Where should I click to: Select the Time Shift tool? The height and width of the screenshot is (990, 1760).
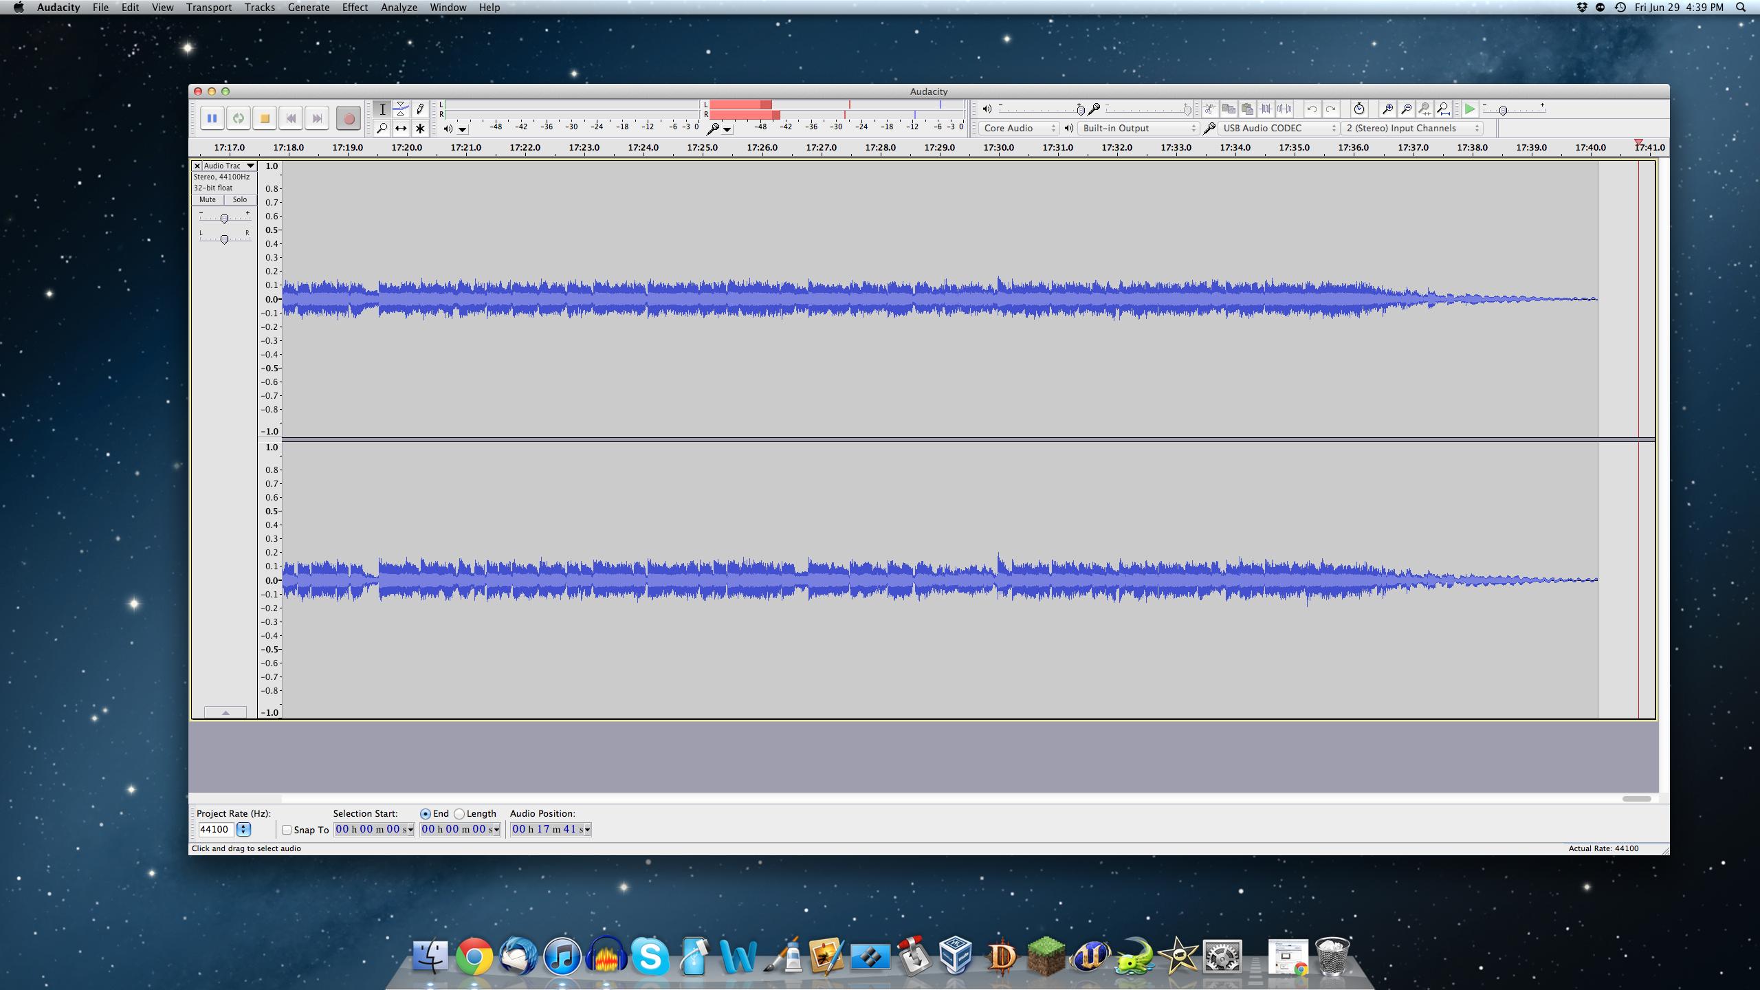pyautogui.click(x=401, y=129)
